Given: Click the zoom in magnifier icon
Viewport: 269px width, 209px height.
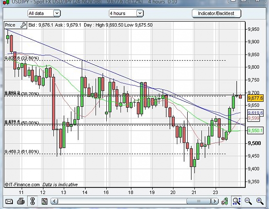Looking at the screenshot, I should coord(260,201).
